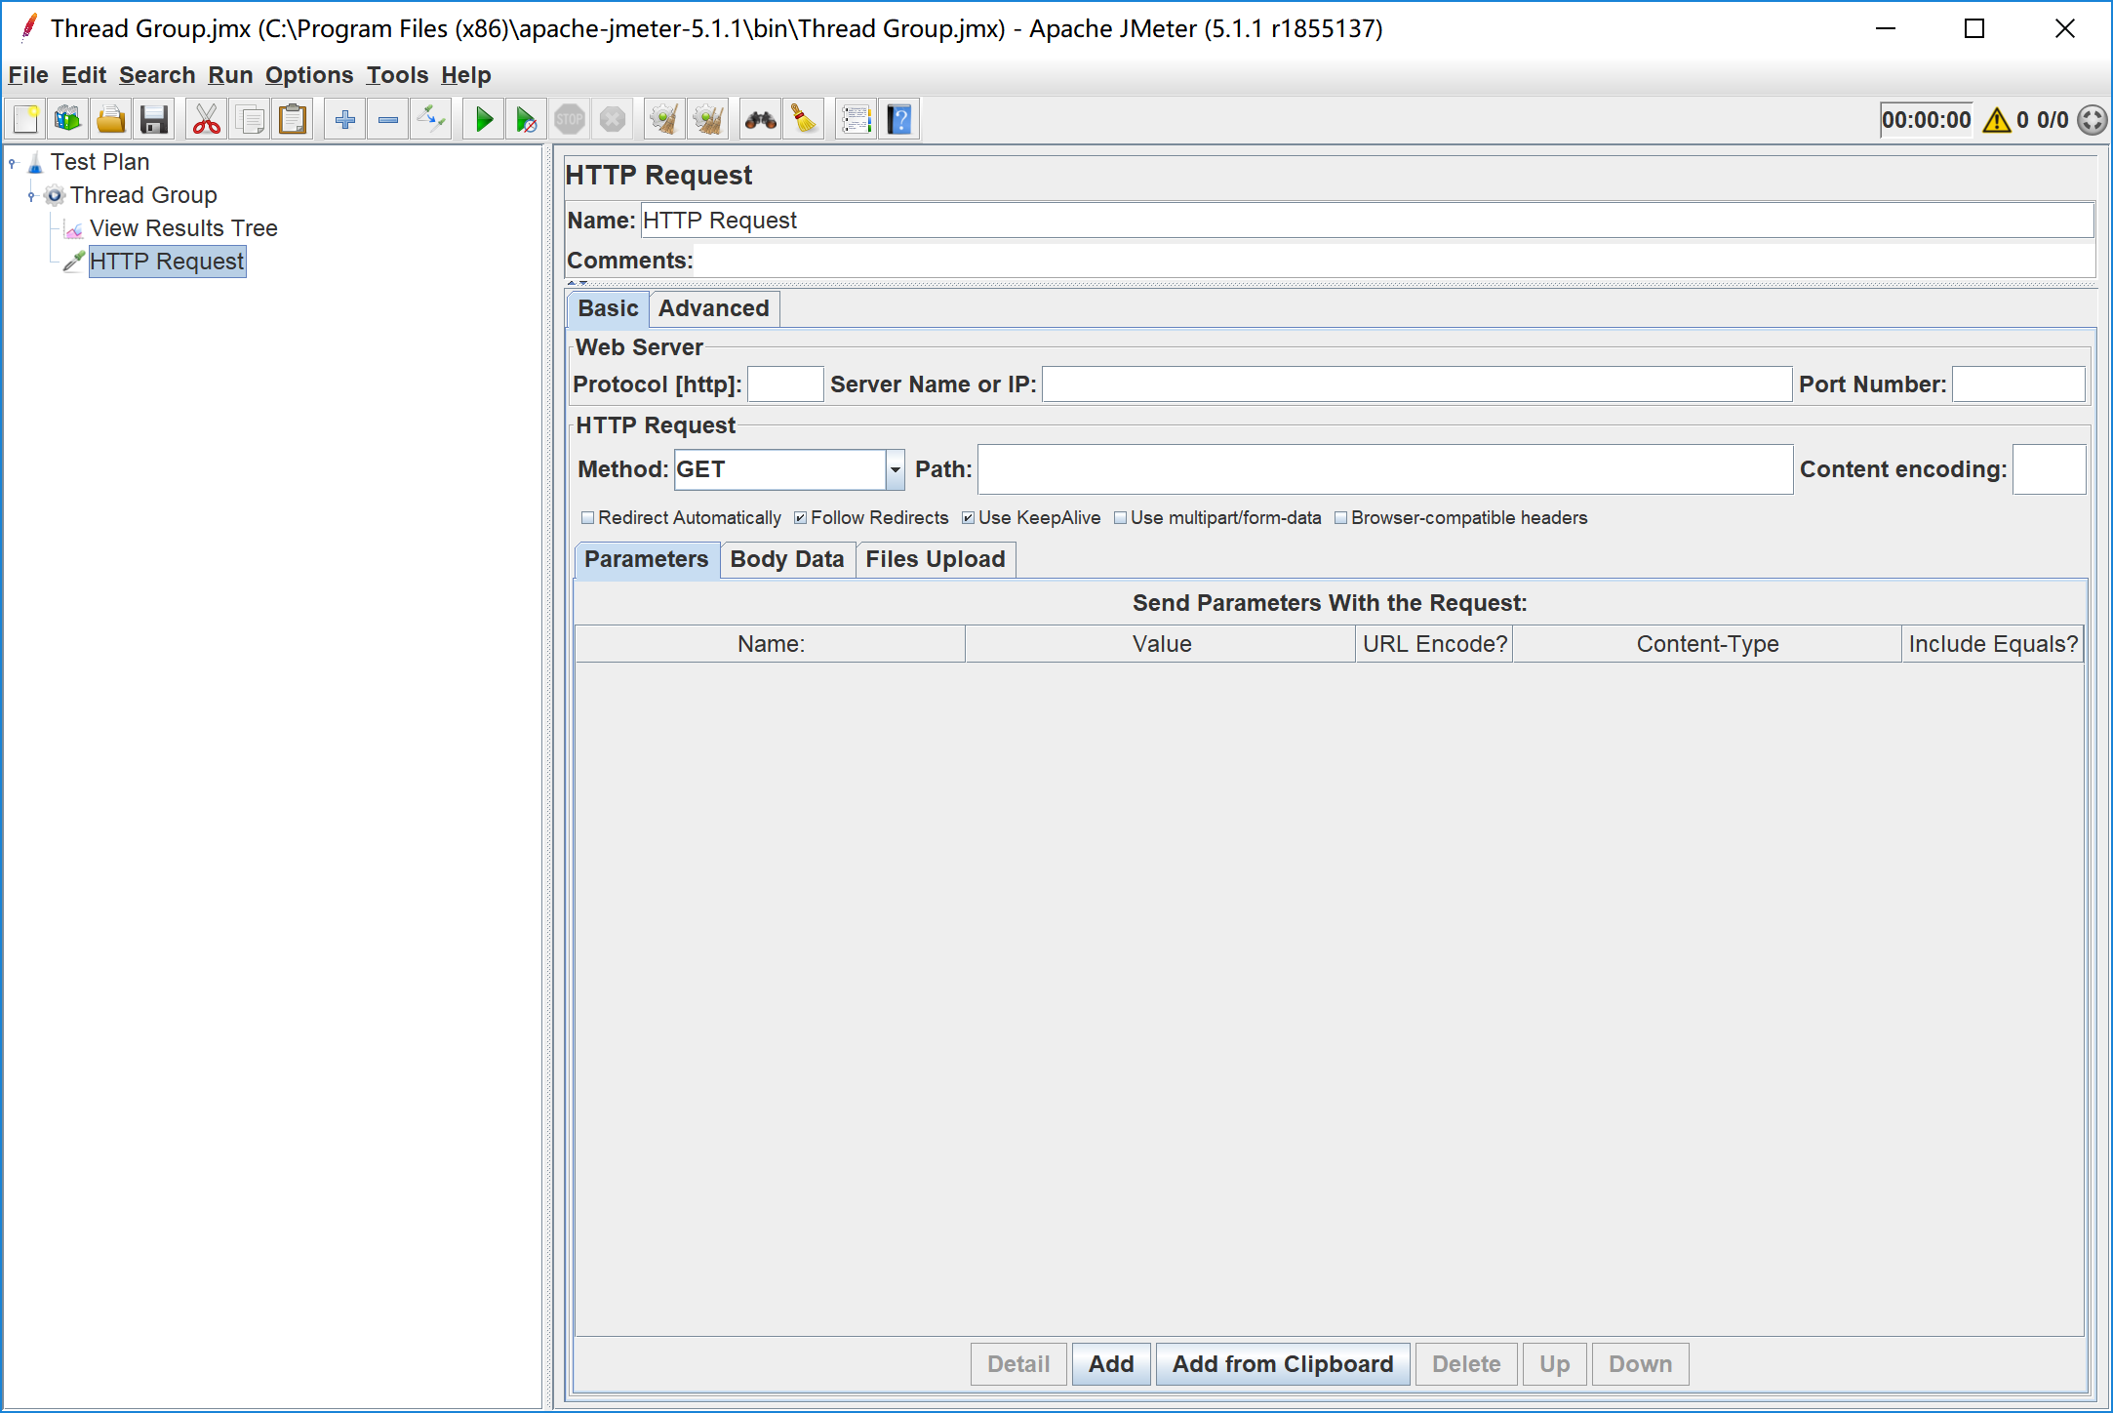Switch to the Advanced tab

pos(714,308)
